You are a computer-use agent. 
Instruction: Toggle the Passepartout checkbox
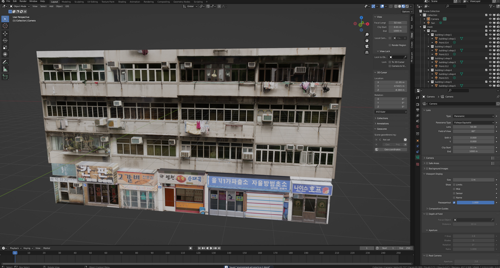click(x=454, y=203)
